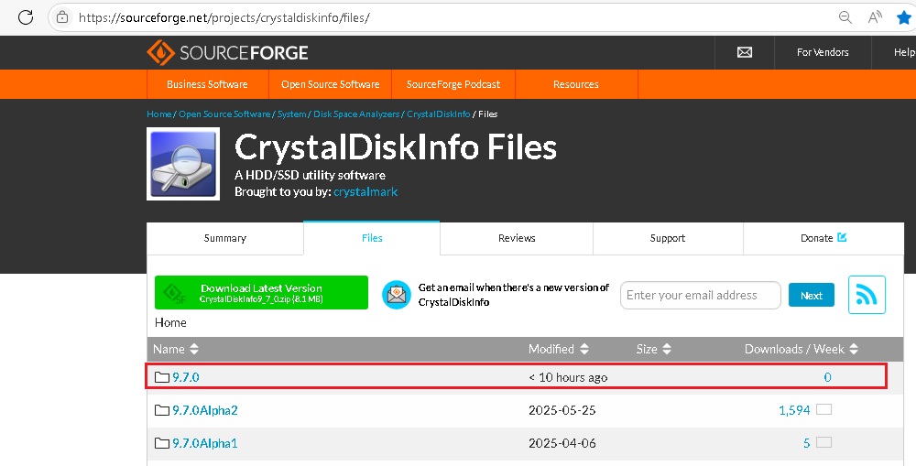Image resolution: width=916 pixels, height=466 pixels.
Task: Open the zoom magnifier icon in address bar
Action: coord(845,16)
